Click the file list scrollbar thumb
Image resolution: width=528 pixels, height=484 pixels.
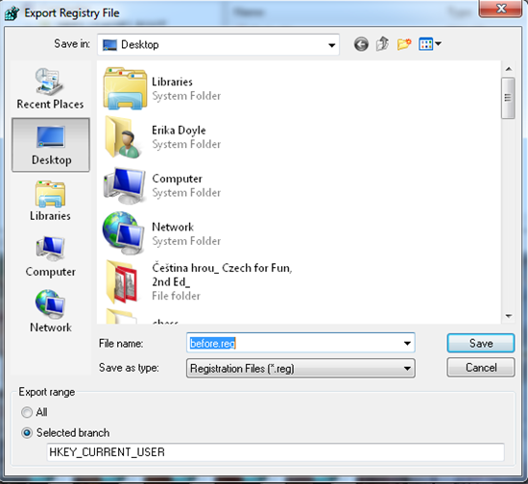pos(508,98)
